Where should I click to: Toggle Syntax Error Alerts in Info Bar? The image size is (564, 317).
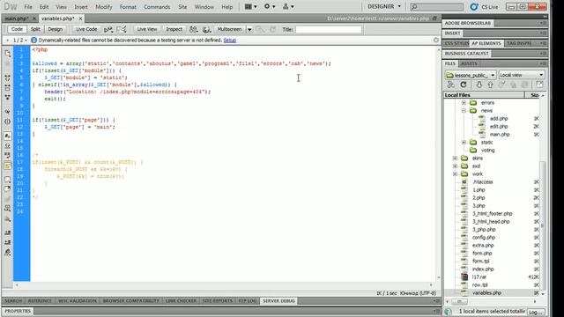(8, 166)
